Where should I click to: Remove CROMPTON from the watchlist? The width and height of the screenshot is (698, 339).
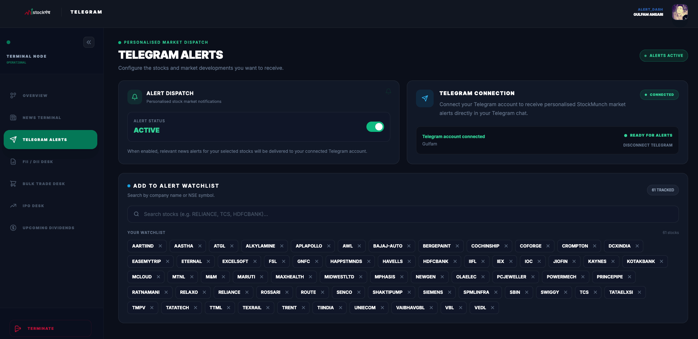tap(594, 246)
